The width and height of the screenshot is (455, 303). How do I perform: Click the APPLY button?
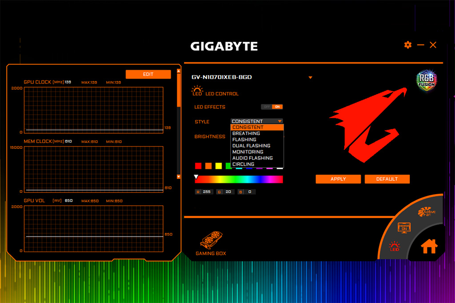point(338,179)
